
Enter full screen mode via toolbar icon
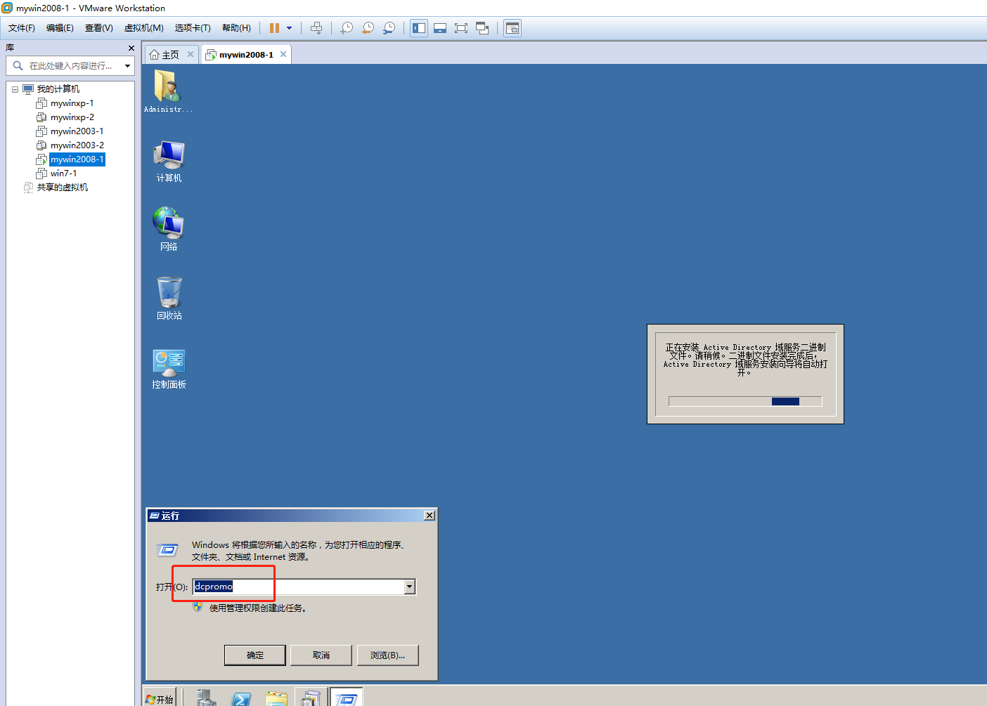tap(461, 28)
